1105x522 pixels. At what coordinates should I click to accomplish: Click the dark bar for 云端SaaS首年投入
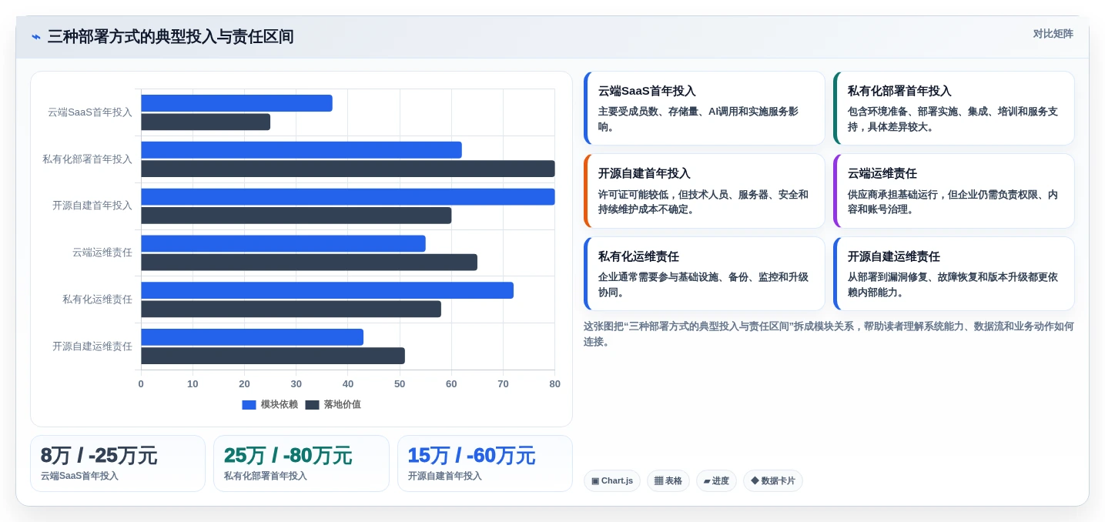coord(206,122)
